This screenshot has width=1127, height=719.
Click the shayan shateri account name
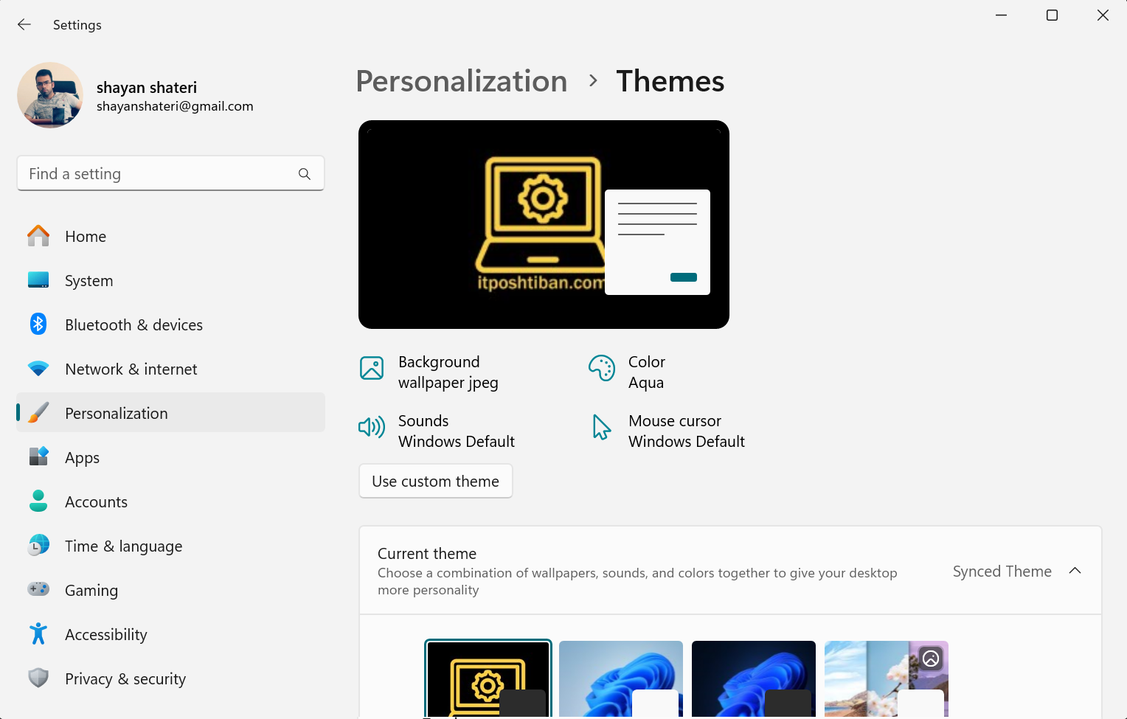coord(147,88)
